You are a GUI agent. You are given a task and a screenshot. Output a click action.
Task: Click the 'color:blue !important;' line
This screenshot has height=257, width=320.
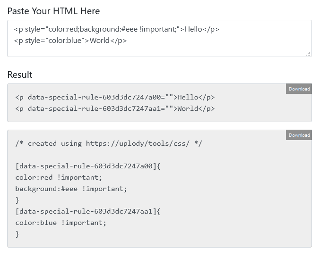tap(61, 223)
